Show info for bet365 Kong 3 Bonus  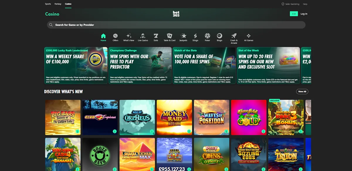point(300,132)
